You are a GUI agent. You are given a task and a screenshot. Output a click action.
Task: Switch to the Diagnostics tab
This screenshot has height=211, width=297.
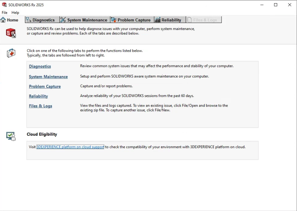[42, 20]
